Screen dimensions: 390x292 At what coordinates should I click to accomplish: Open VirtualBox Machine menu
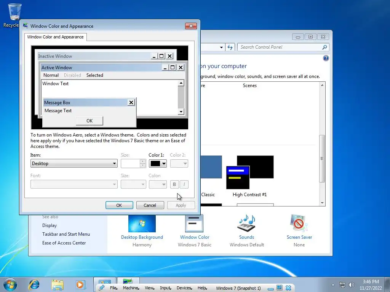coord(131,288)
